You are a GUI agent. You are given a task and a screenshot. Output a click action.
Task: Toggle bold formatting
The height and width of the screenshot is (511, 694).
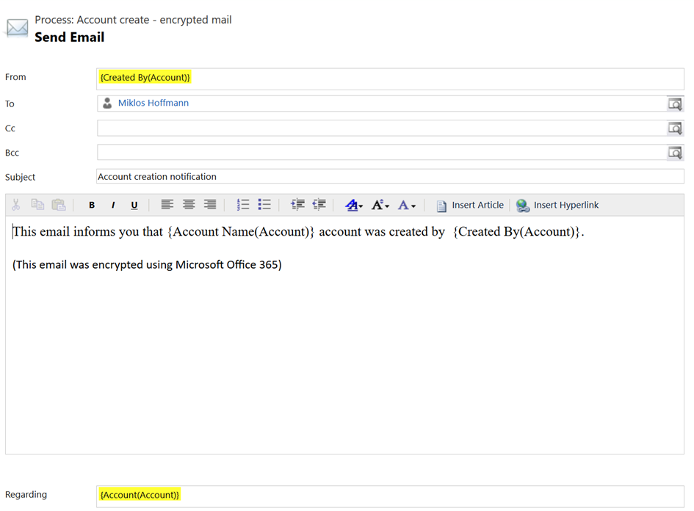pos(91,205)
